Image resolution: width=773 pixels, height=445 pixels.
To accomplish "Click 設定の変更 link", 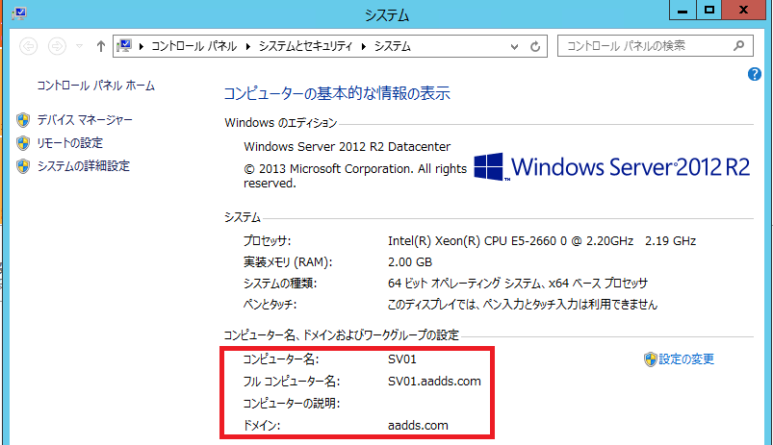I will (x=686, y=359).
